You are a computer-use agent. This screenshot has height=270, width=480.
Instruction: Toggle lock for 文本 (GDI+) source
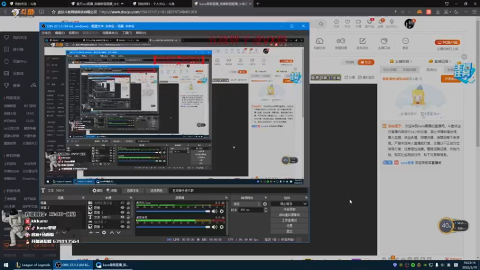[x=128, y=217]
